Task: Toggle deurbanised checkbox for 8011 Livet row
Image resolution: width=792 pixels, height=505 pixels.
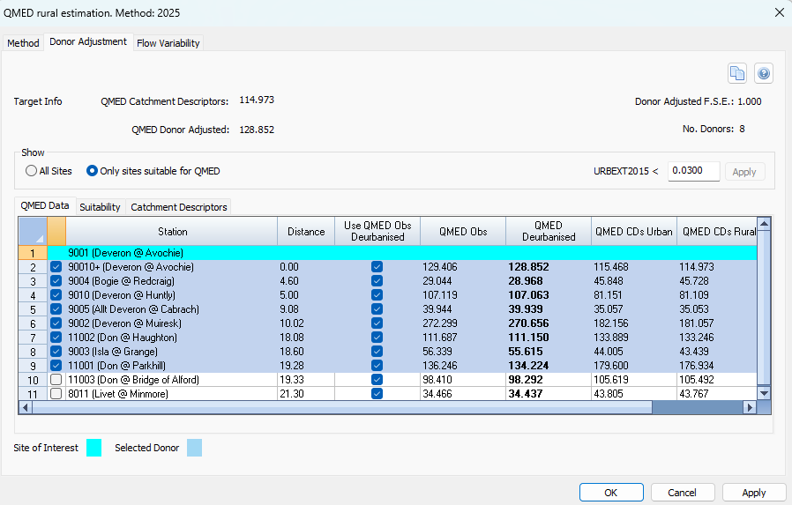Action: click(377, 394)
